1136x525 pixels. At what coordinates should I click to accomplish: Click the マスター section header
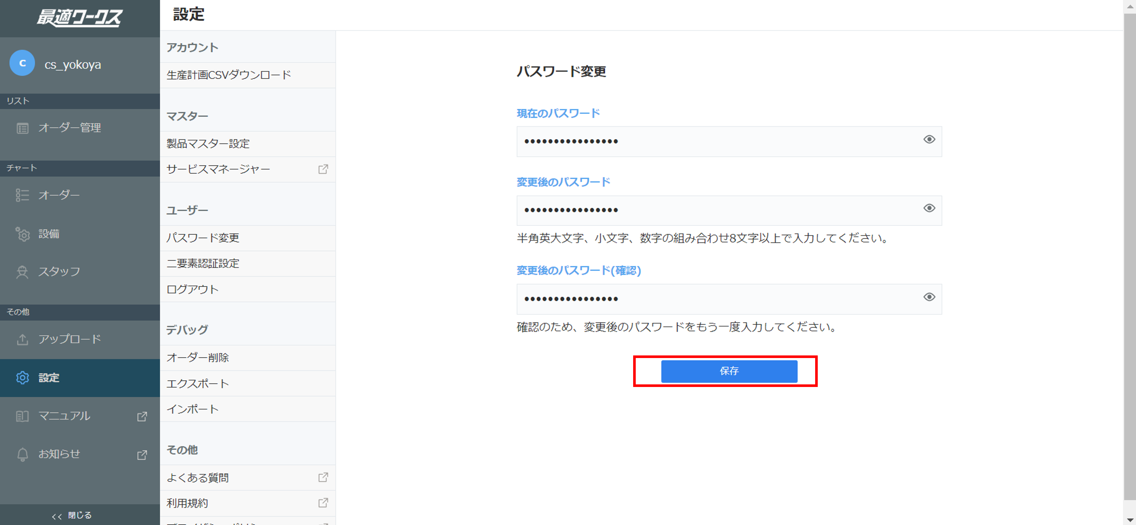pyautogui.click(x=187, y=116)
